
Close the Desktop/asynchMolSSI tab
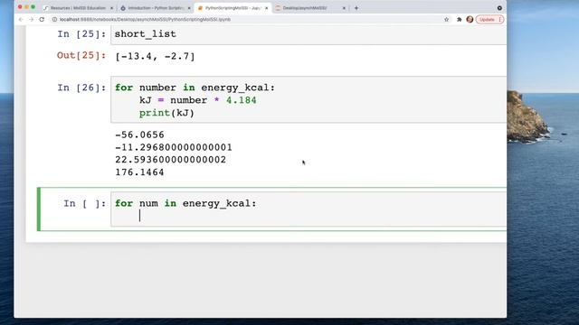point(344,8)
